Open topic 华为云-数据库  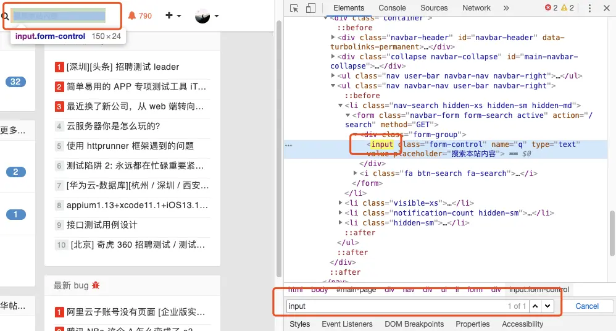tap(138, 185)
